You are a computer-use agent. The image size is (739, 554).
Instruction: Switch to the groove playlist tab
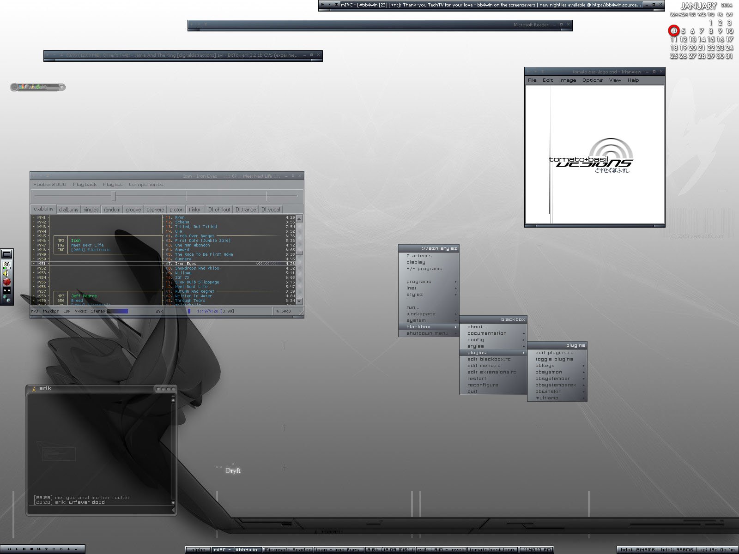(x=133, y=210)
